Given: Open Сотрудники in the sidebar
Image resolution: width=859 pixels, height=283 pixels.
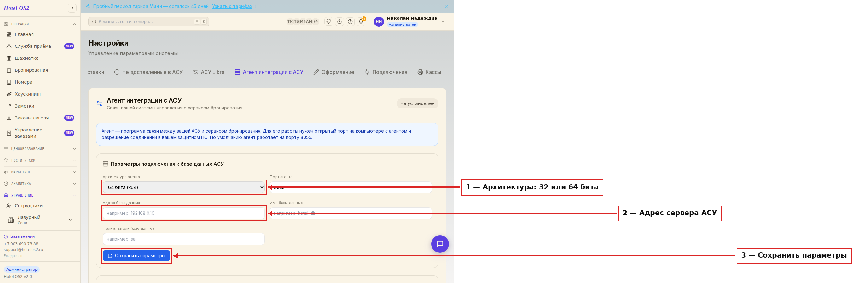Looking at the screenshot, I should 40,206.
